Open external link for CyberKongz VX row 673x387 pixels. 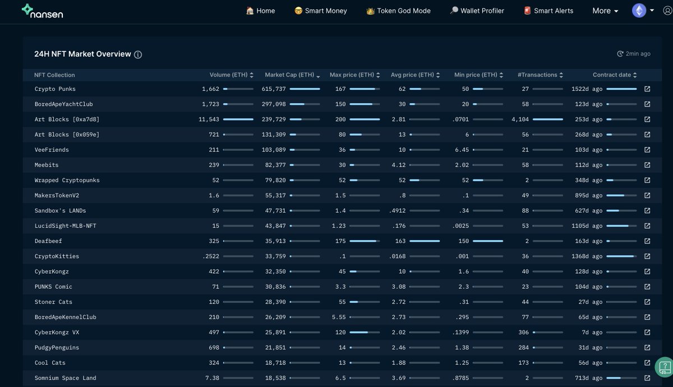(x=647, y=332)
